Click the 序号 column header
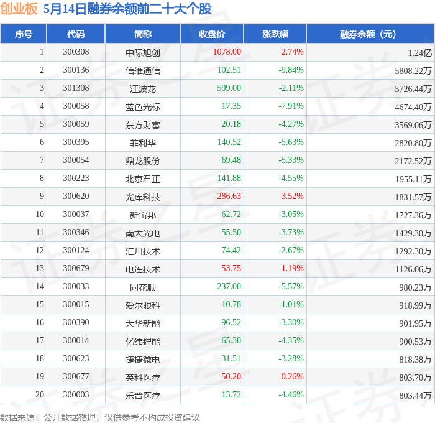 [x=24, y=34]
